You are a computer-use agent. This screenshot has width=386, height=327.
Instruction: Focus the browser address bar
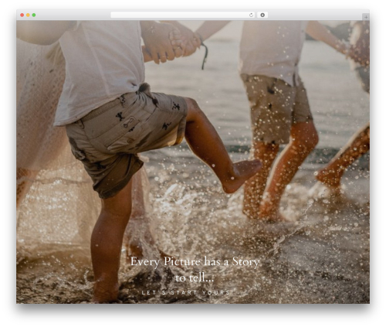tap(183, 15)
